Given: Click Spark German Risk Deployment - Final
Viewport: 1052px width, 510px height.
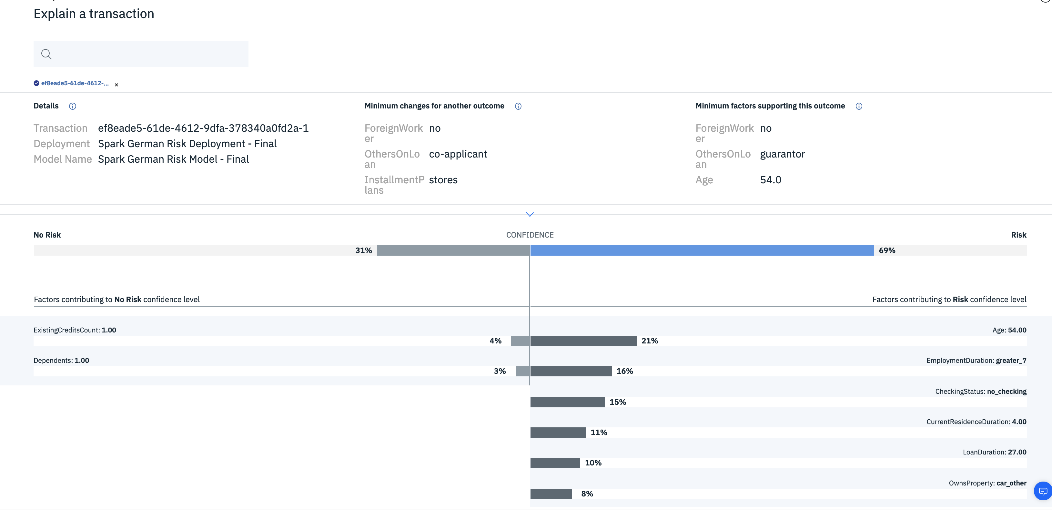Looking at the screenshot, I should tap(187, 144).
